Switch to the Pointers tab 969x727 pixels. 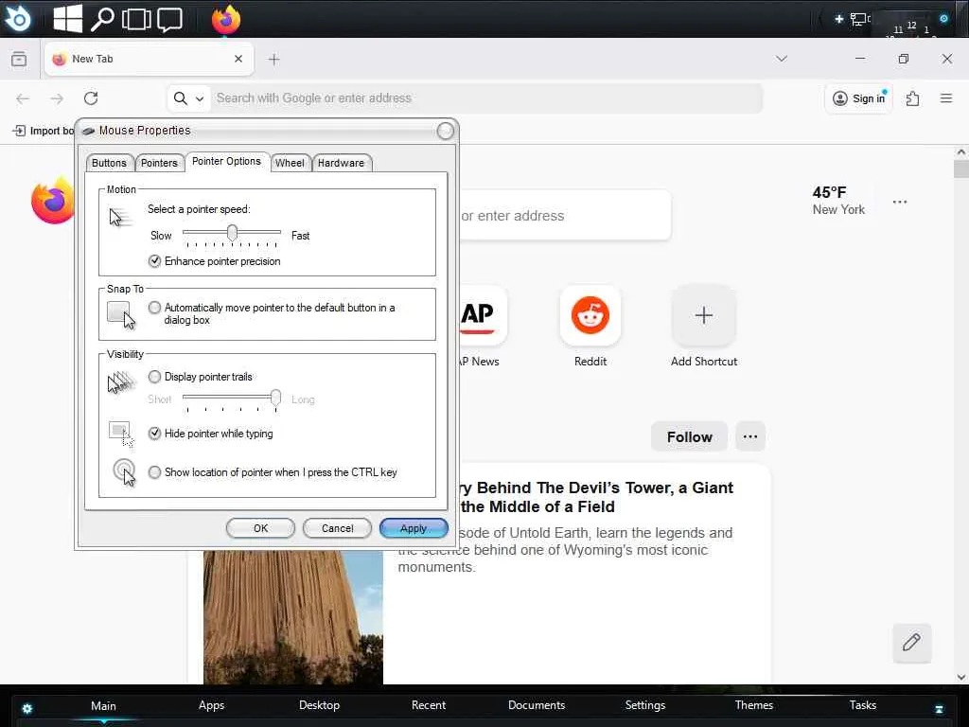(159, 163)
